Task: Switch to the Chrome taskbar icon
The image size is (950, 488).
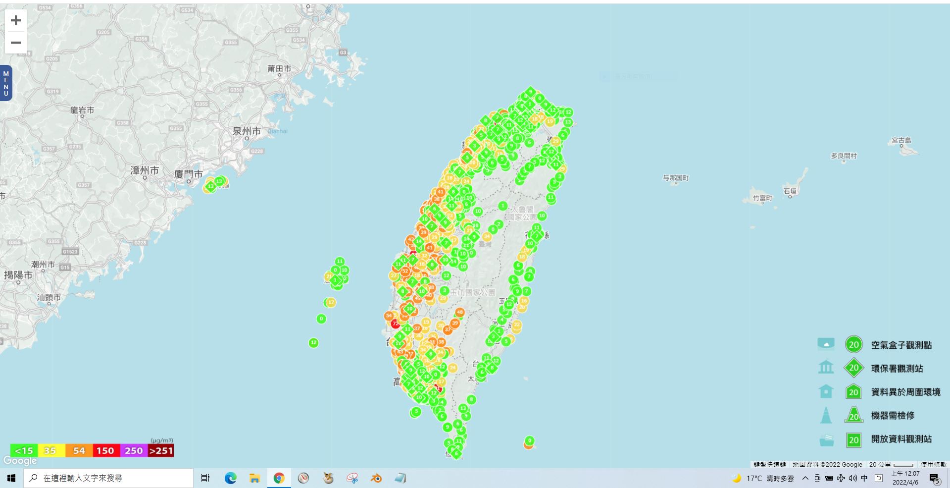Action: [279, 478]
